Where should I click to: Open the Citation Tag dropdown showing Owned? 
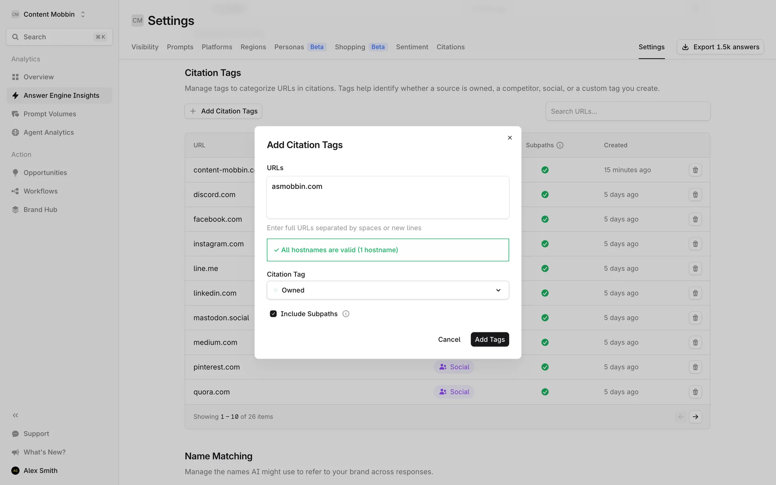pyautogui.click(x=388, y=290)
